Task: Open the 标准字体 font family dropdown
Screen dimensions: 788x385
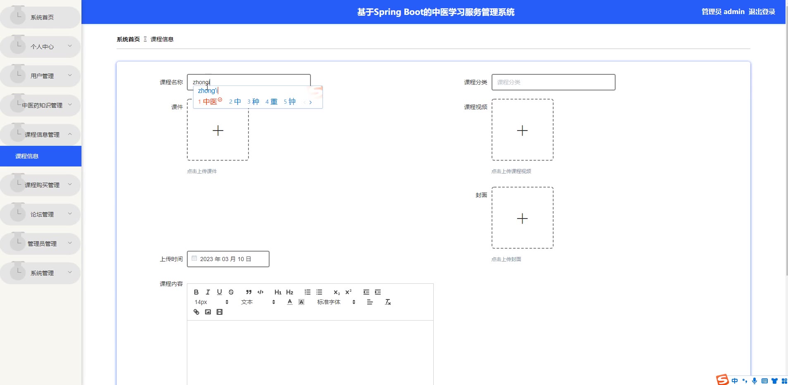Action: [336, 302]
